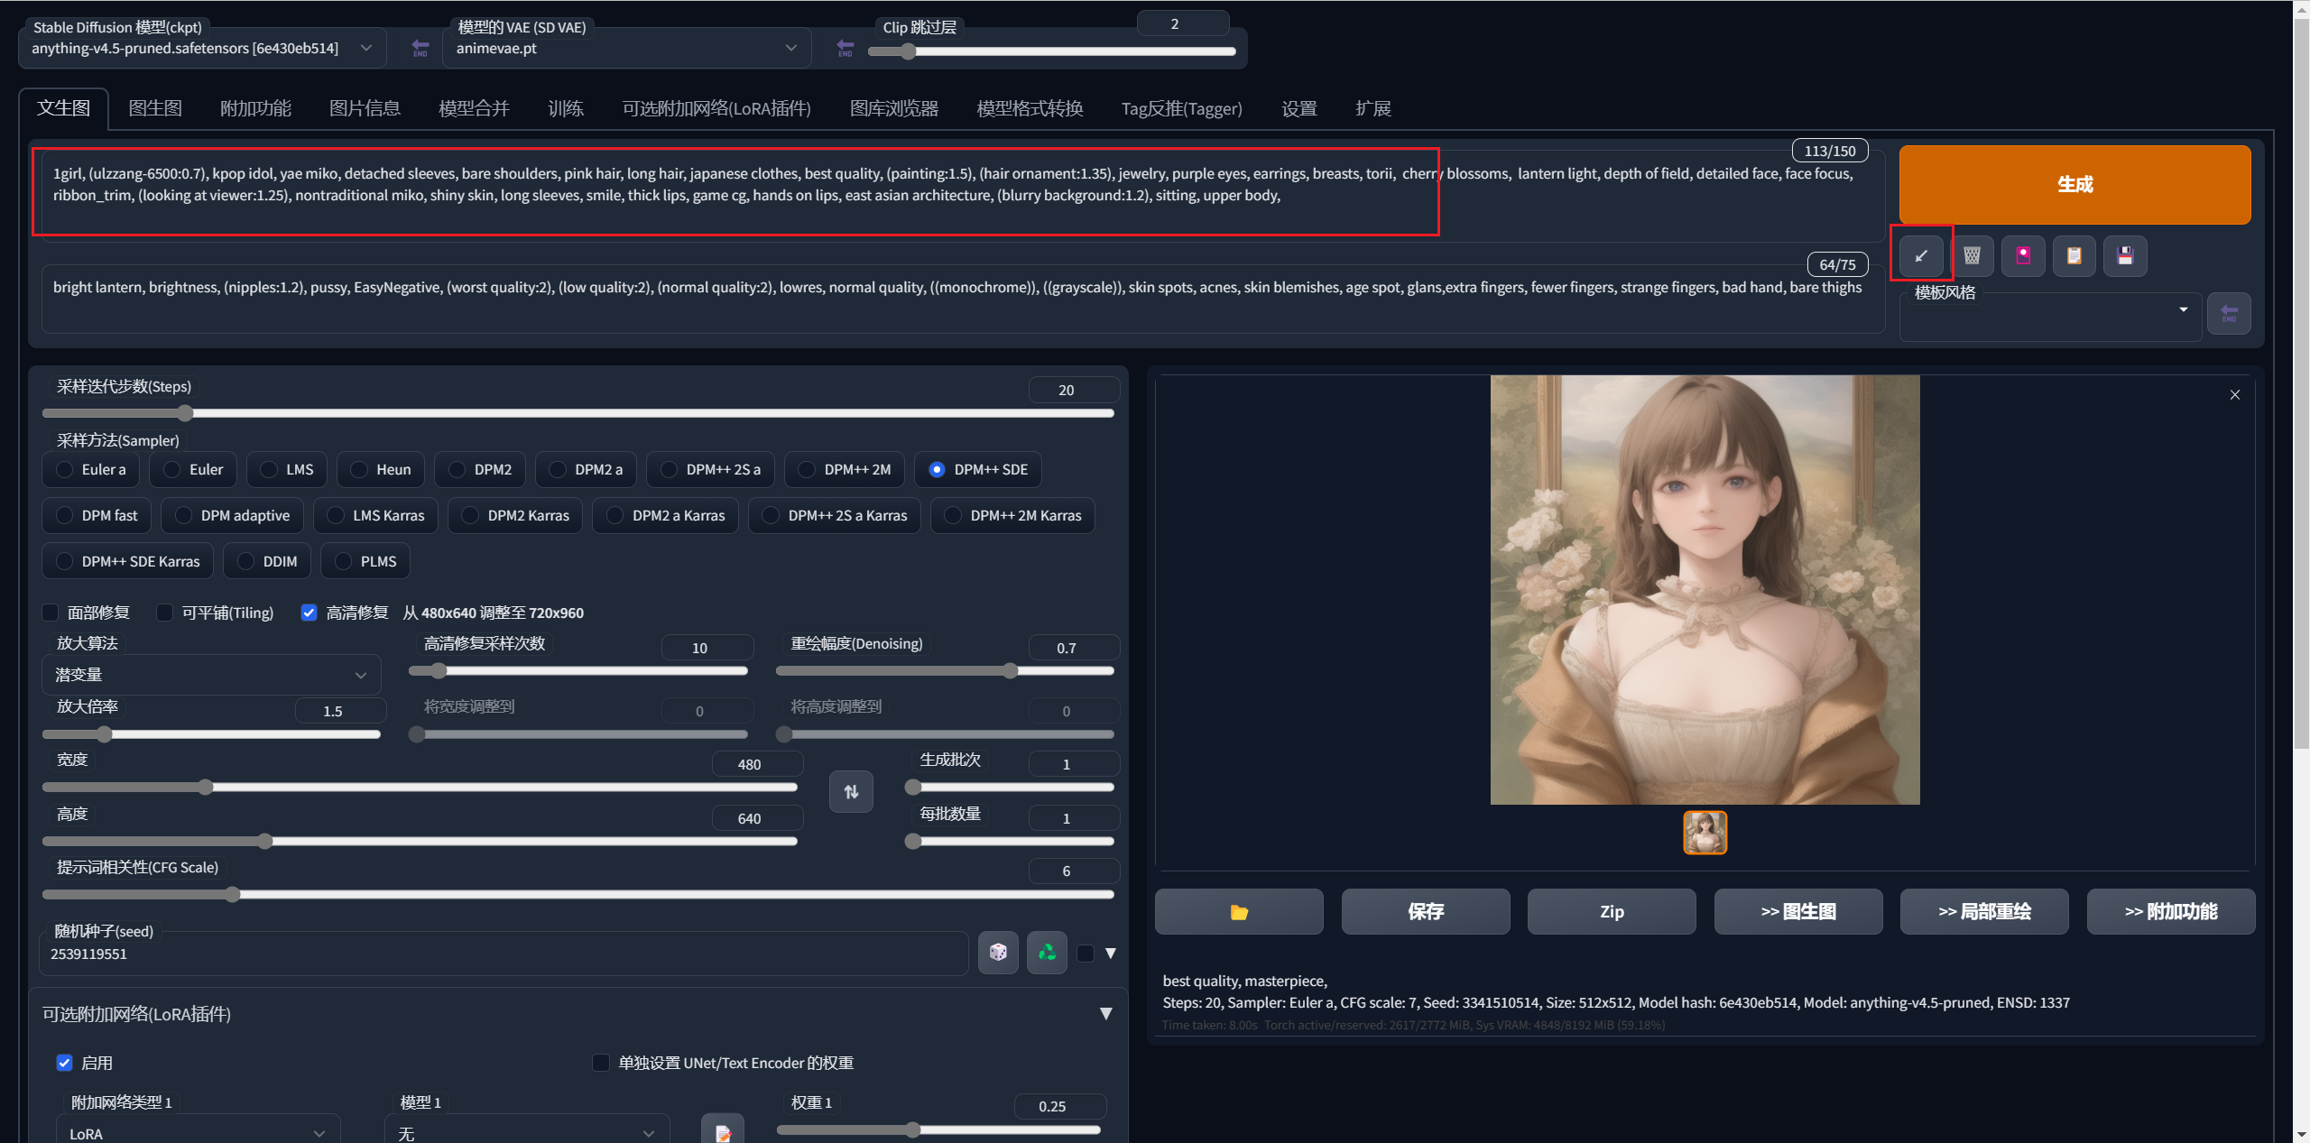Click the green recycle icon to reuse seed
The height and width of the screenshot is (1143, 2310).
(1047, 953)
